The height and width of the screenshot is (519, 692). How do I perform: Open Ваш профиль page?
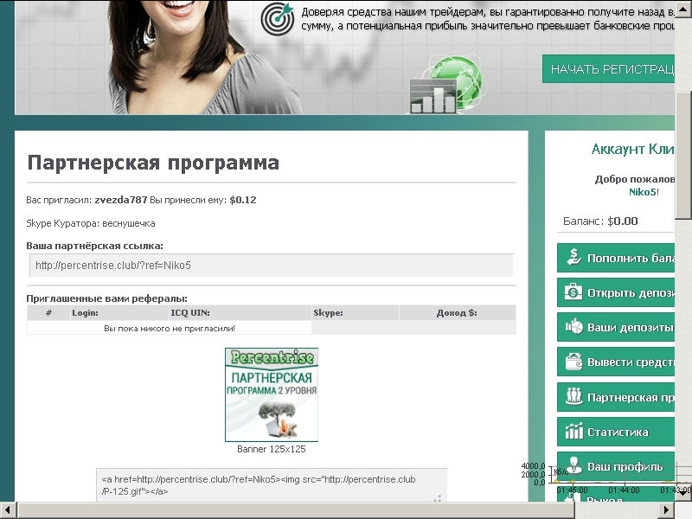pyautogui.click(x=616, y=466)
